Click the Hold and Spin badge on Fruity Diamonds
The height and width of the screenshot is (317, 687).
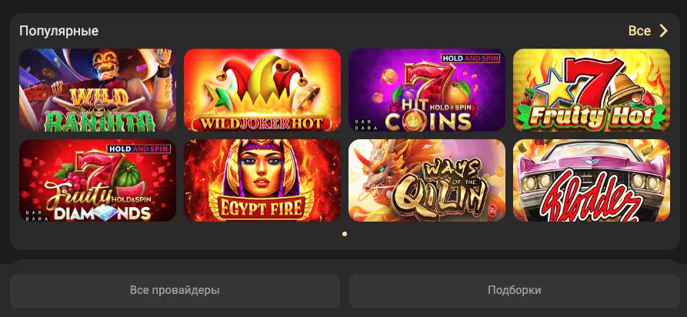pos(138,148)
